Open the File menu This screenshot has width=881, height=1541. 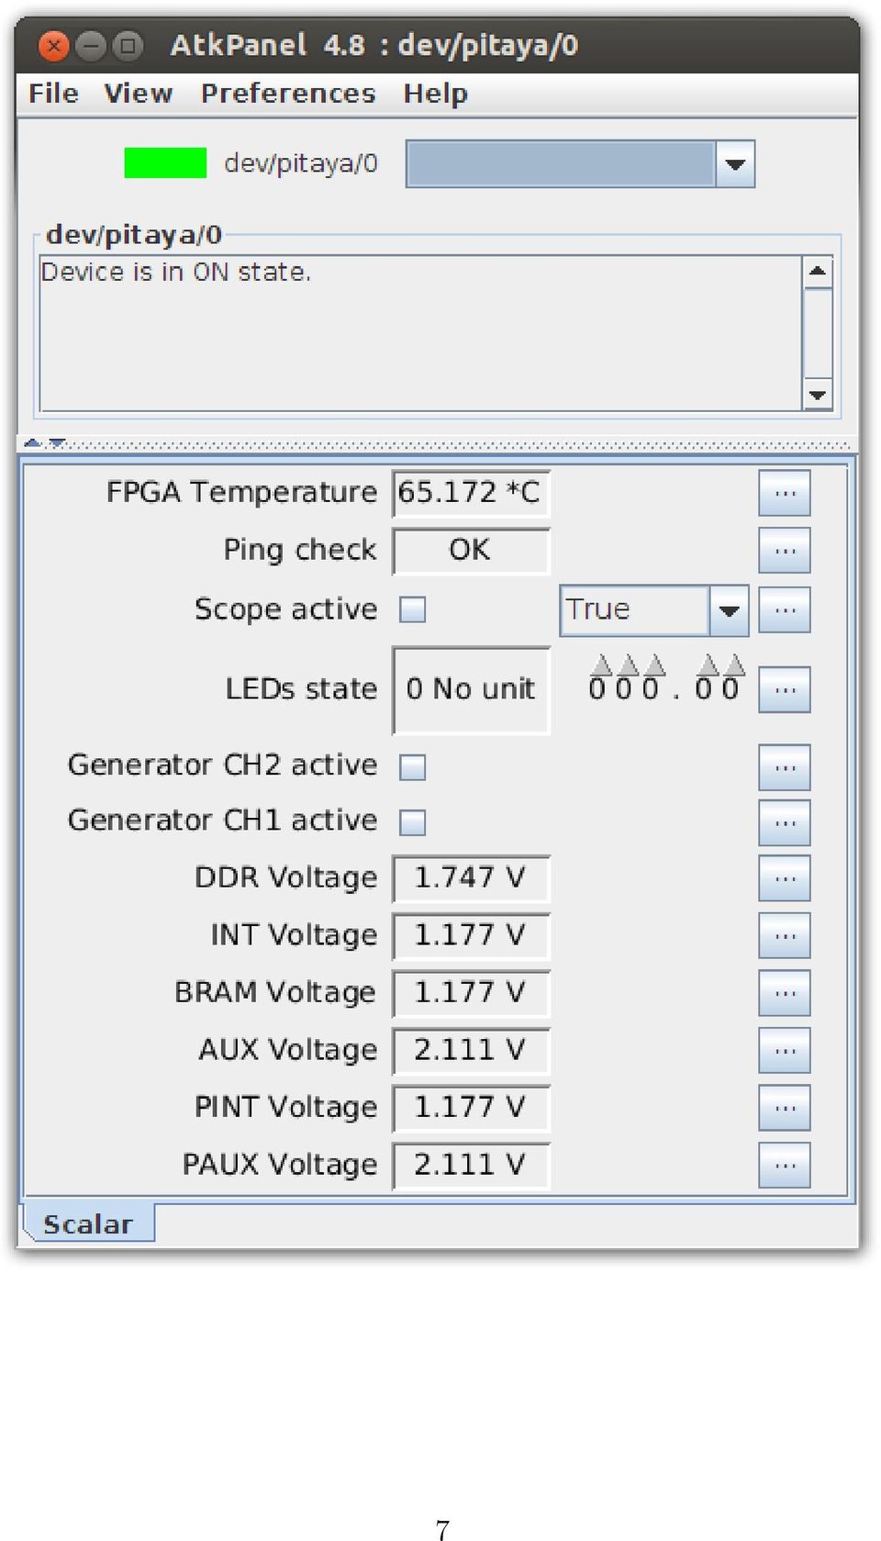click(53, 94)
